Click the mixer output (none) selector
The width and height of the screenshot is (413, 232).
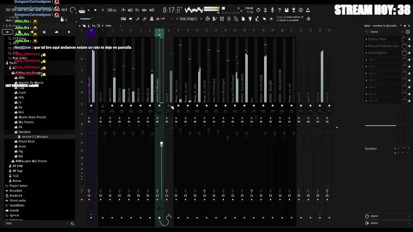point(387,223)
